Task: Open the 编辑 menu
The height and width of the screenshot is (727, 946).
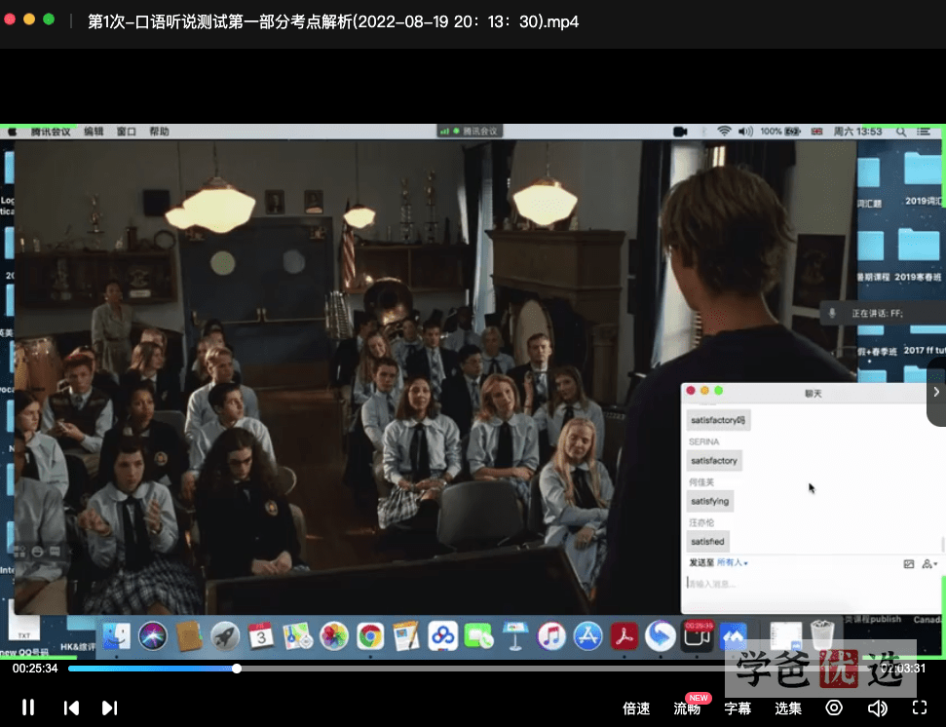Action: tap(94, 132)
